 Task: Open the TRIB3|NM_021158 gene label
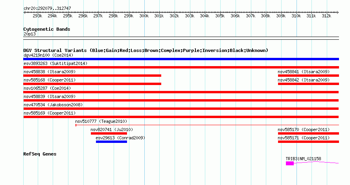pos(303,159)
